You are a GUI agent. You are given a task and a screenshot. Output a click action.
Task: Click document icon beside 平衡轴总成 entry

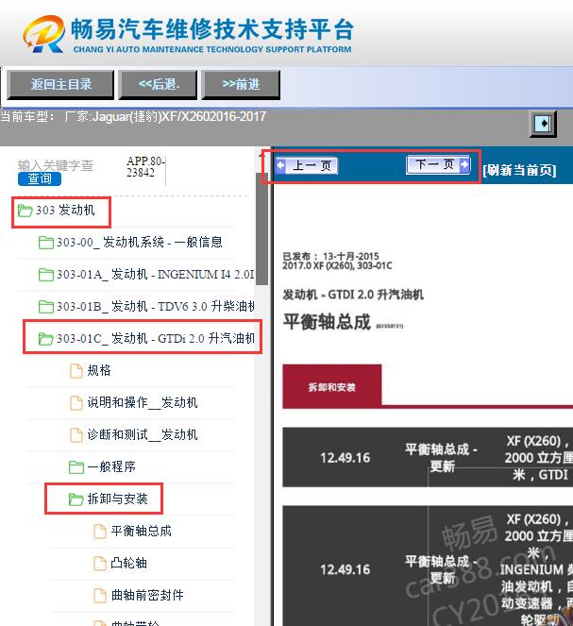tap(100, 532)
